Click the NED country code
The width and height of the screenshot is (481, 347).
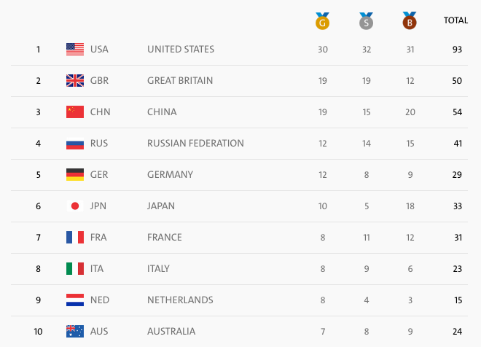point(100,300)
